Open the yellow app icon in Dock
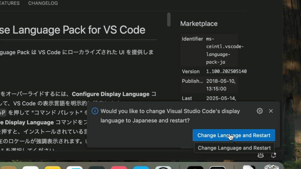The image size is (301, 169). coord(53,167)
